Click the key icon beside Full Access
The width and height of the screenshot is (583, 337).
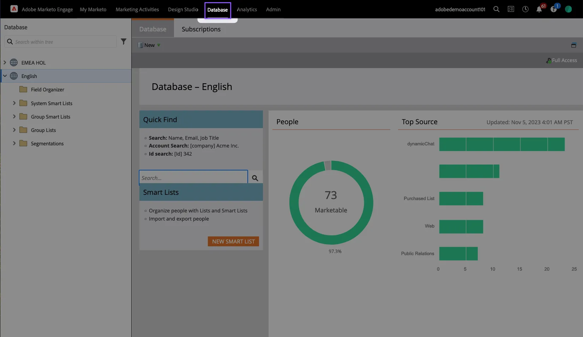tap(548, 61)
